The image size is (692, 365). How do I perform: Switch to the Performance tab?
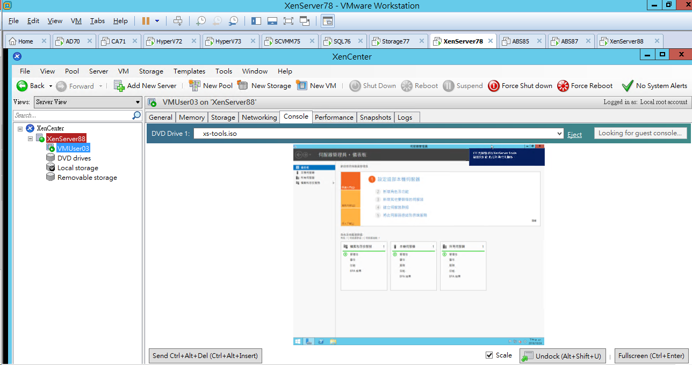pos(334,117)
